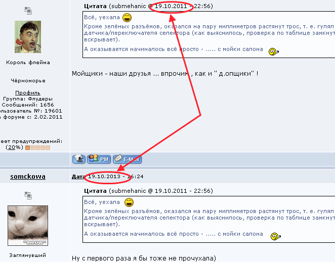Open the avatar photo of the Король флейма user
Screen dimensions: 335x262
(x=28, y=37)
